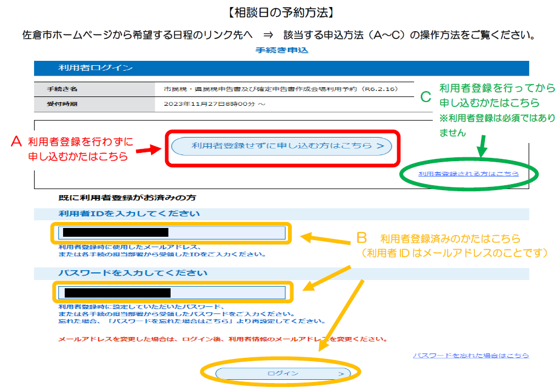This screenshot has height=388, width=560.
Task: Click the 既に利用者登録がお済みの方 heading
Action: [127, 197]
